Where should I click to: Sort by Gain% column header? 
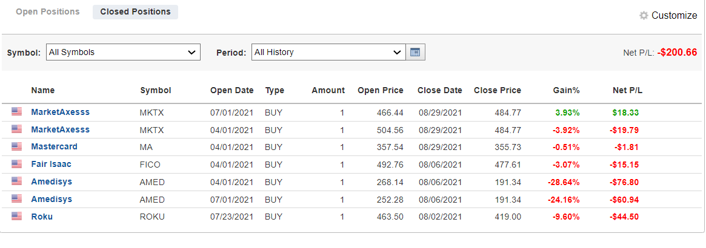pos(567,90)
